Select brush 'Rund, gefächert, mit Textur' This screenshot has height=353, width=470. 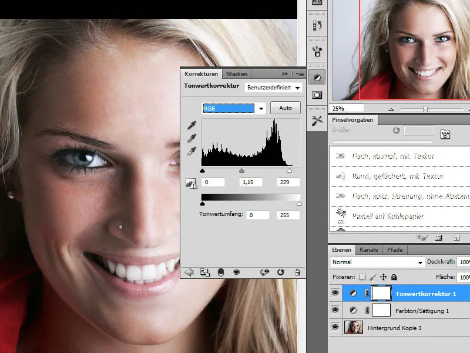click(400, 176)
